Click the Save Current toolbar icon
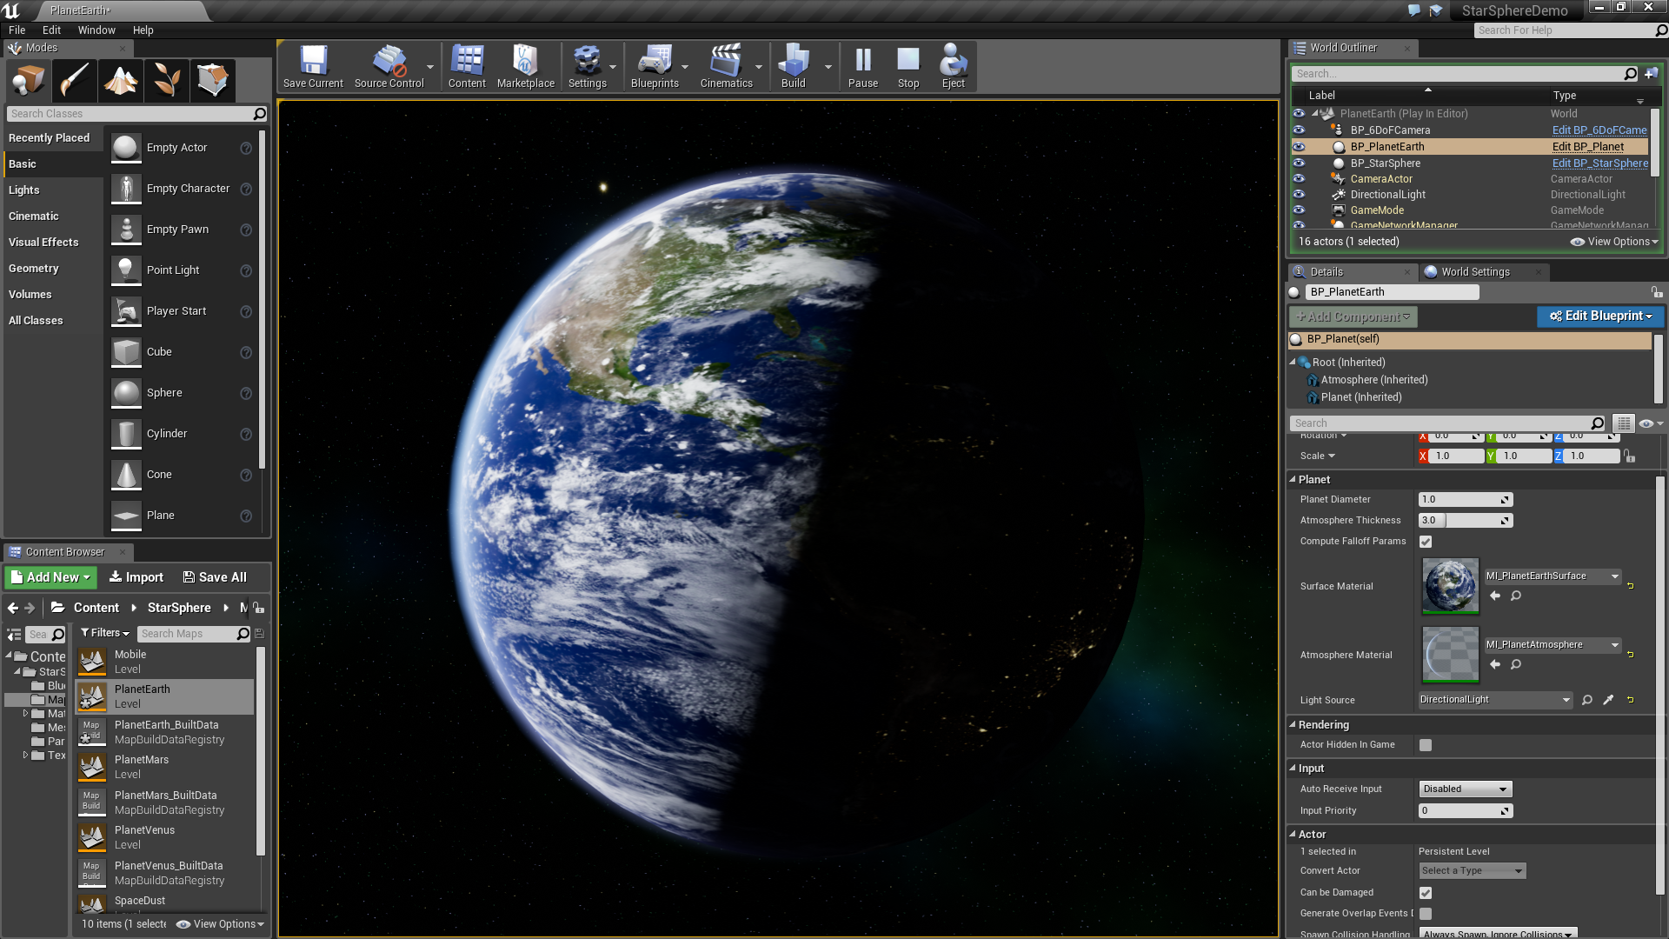Screen dimensions: 1669x939 [313, 67]
